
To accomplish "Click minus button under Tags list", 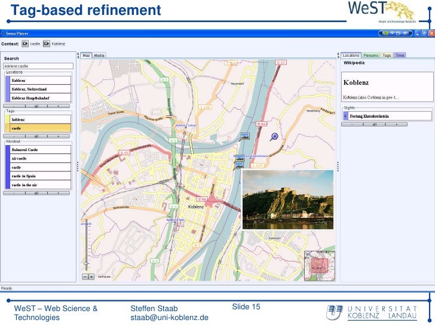I will click(14, 136).
